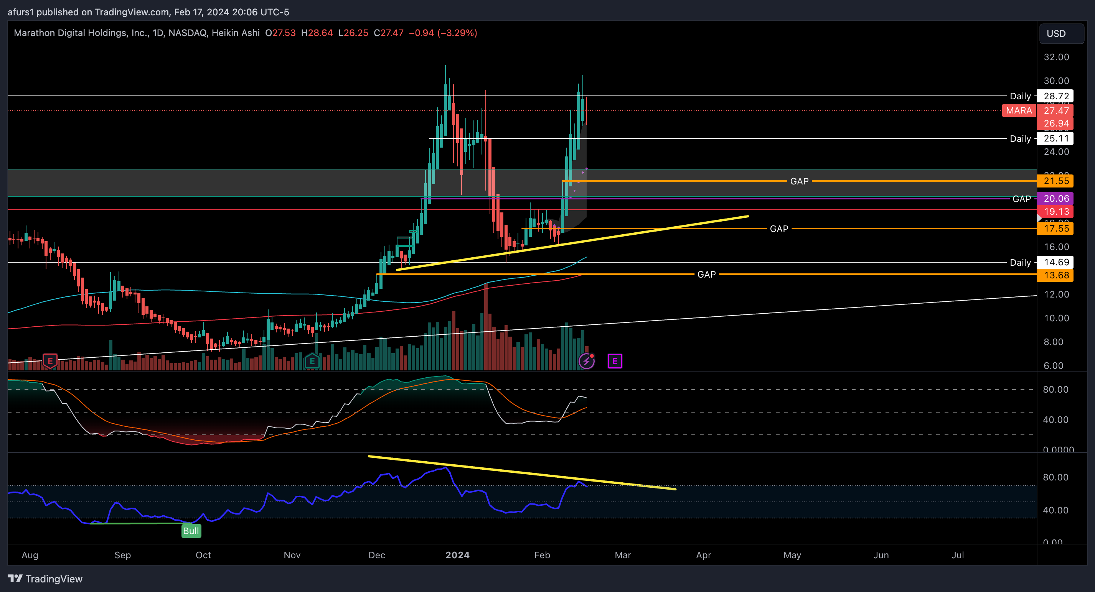The height and width of the screenshot is (592, 1095).
Task: Click the high value H28.64
Action: [317, 33]
